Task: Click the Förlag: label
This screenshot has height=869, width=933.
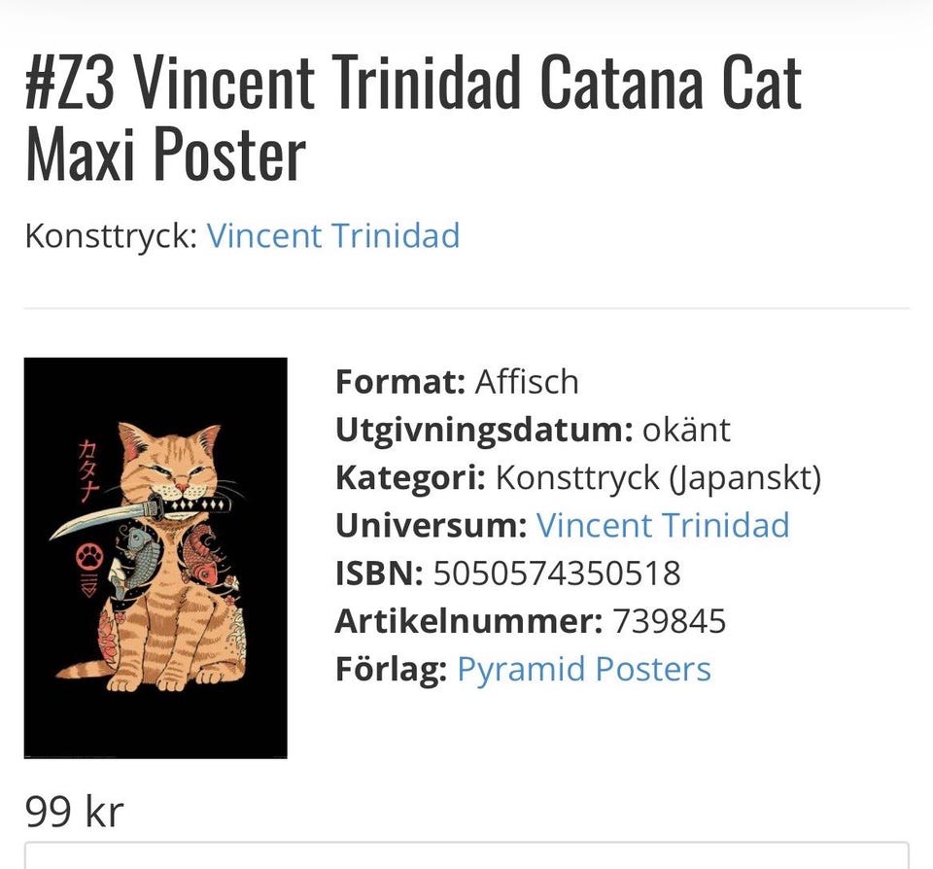Action: (x=391, y=669)
